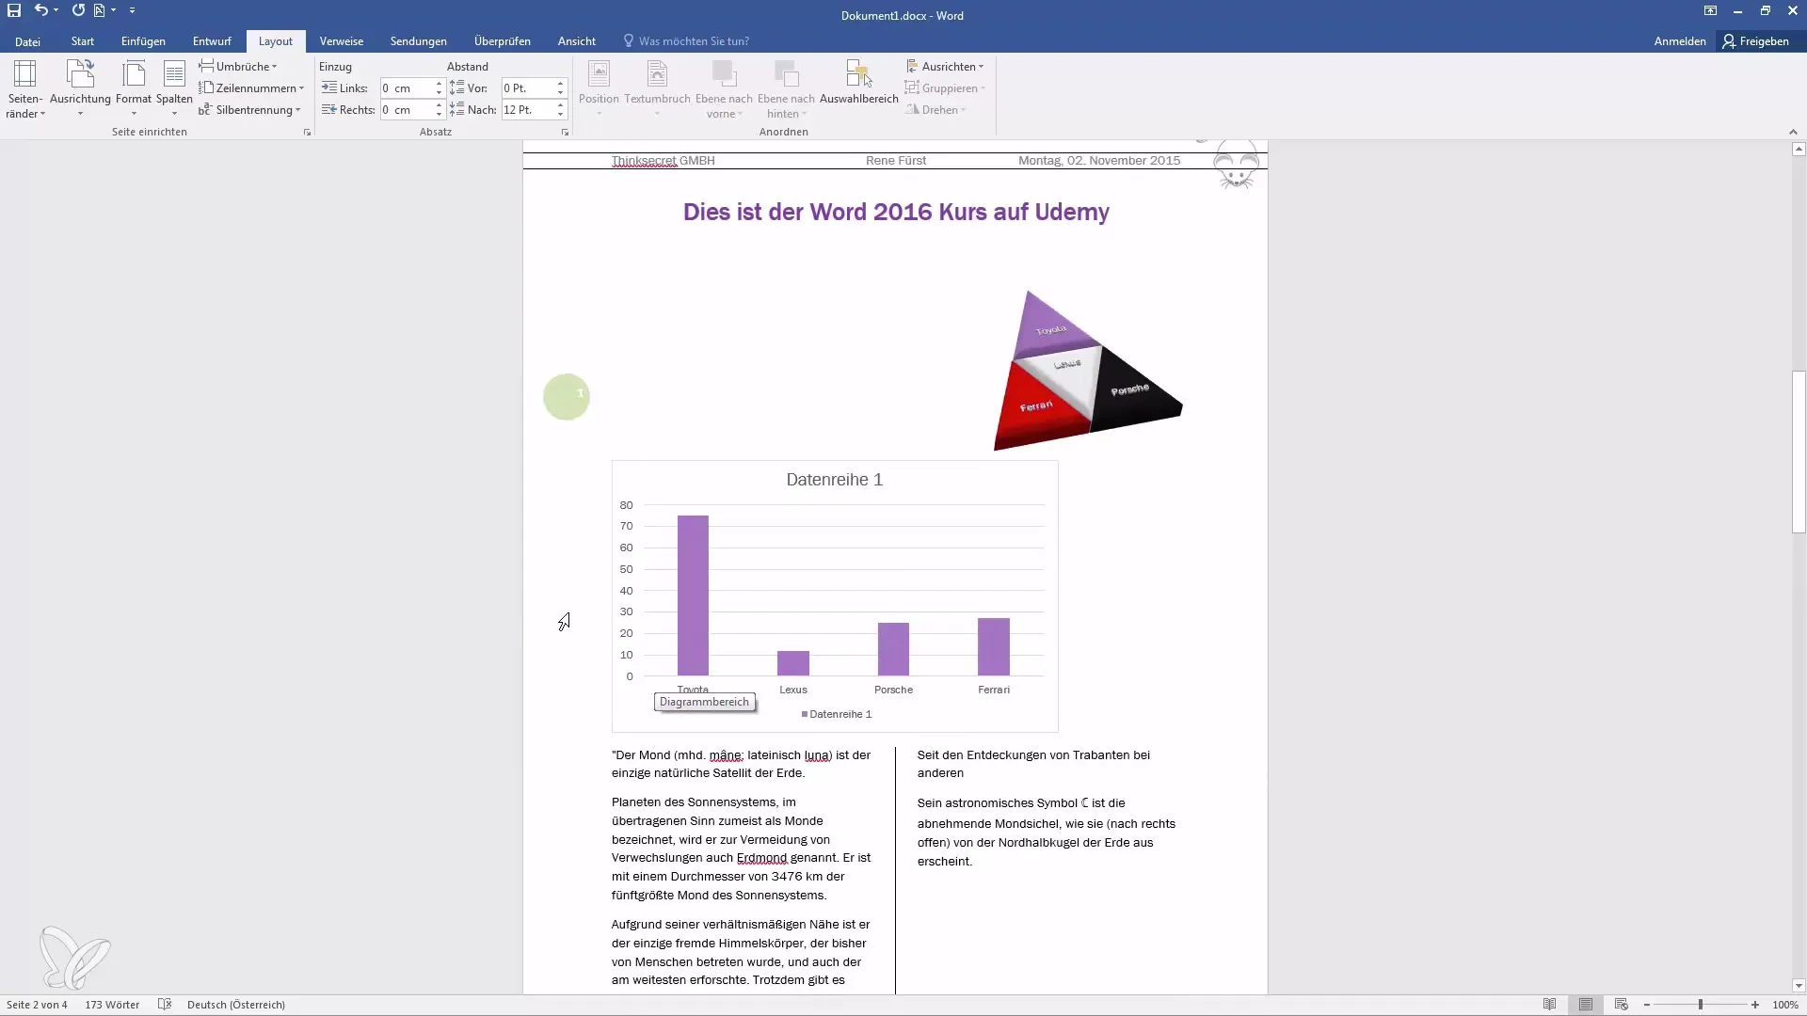Click into the Abstand Vor field
Image resolution: width=1807 pixels, height=1016 pixels.
(x=527, y=88)
